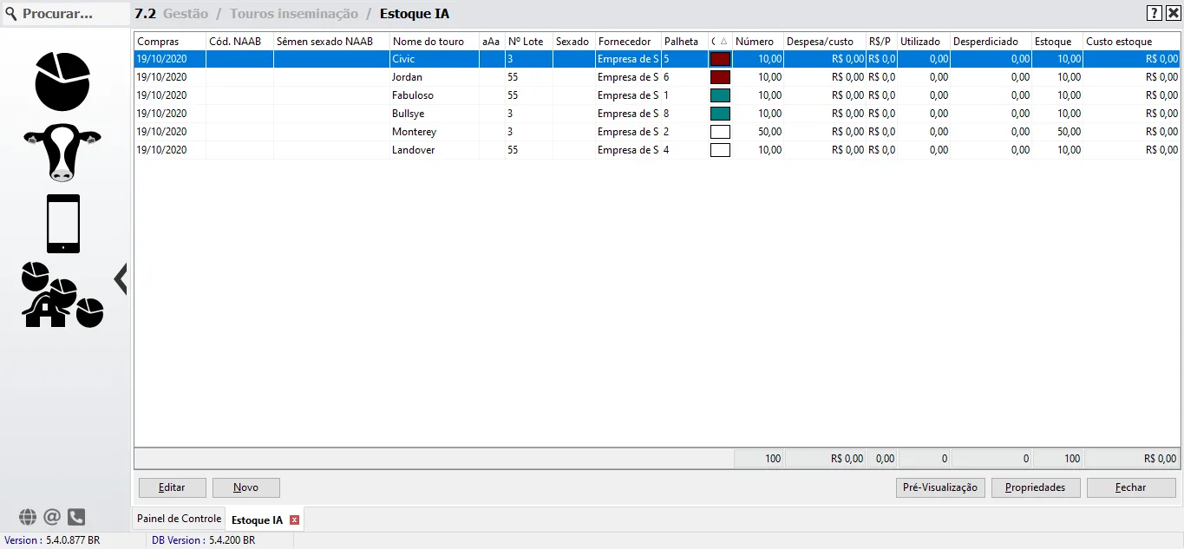Click the telephone contact icon
Screen dimensions: 1184x549
click(x=76, y=517)
